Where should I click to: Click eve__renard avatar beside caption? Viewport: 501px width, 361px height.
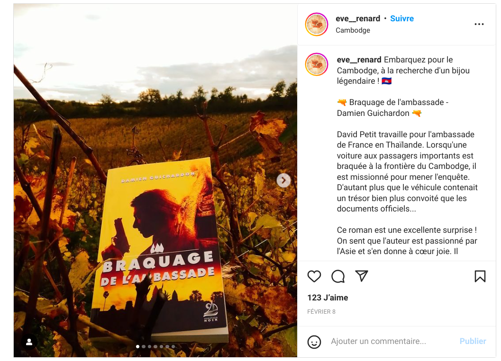[317, 65]
